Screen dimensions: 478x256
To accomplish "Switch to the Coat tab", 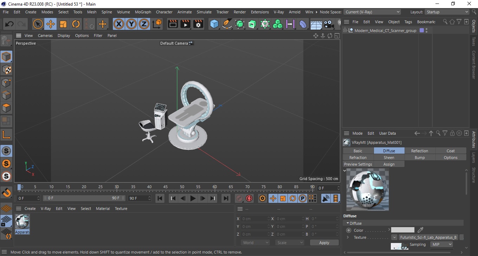I will point(451,151).
